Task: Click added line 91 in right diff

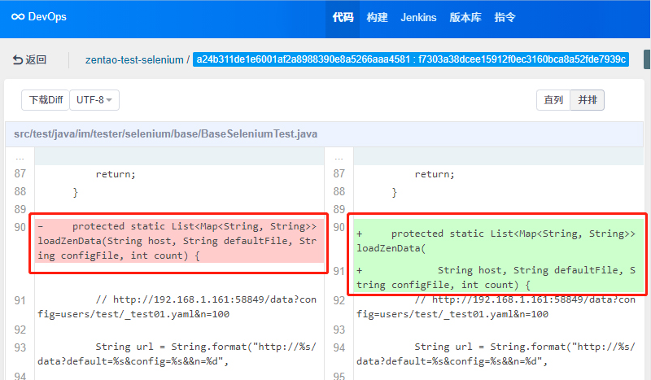Action: tap(500, 277)
